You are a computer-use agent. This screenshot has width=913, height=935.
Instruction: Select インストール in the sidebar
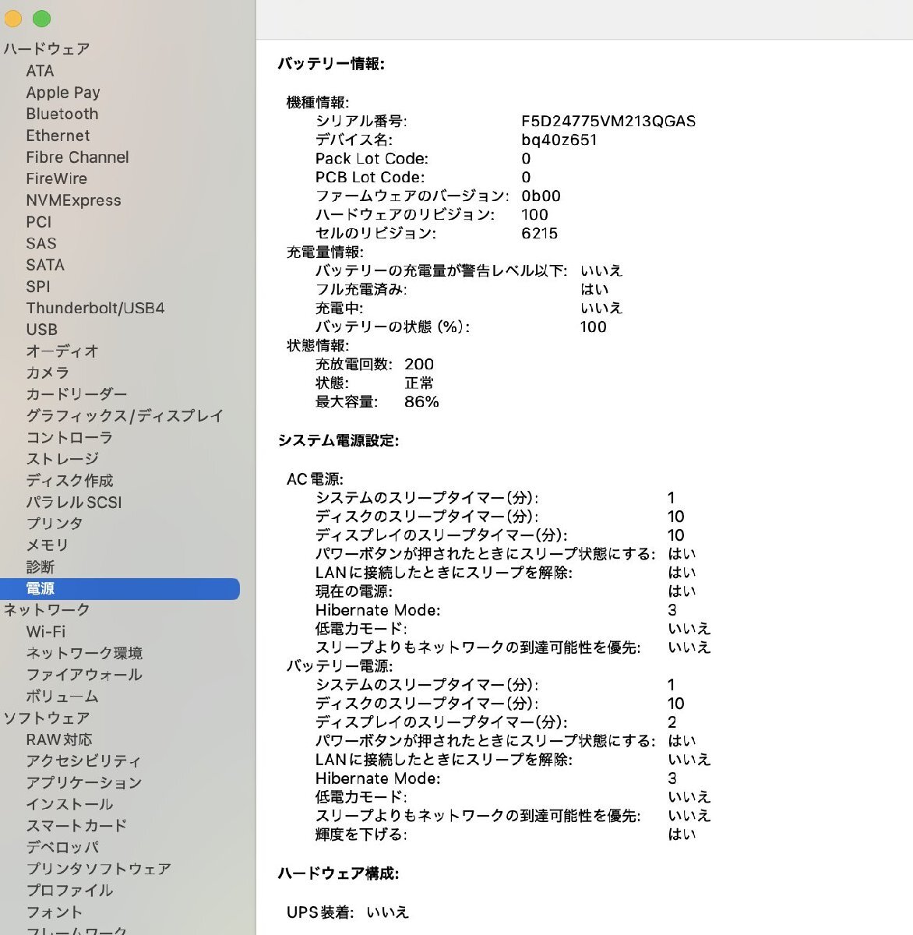[x=69, y=804]
